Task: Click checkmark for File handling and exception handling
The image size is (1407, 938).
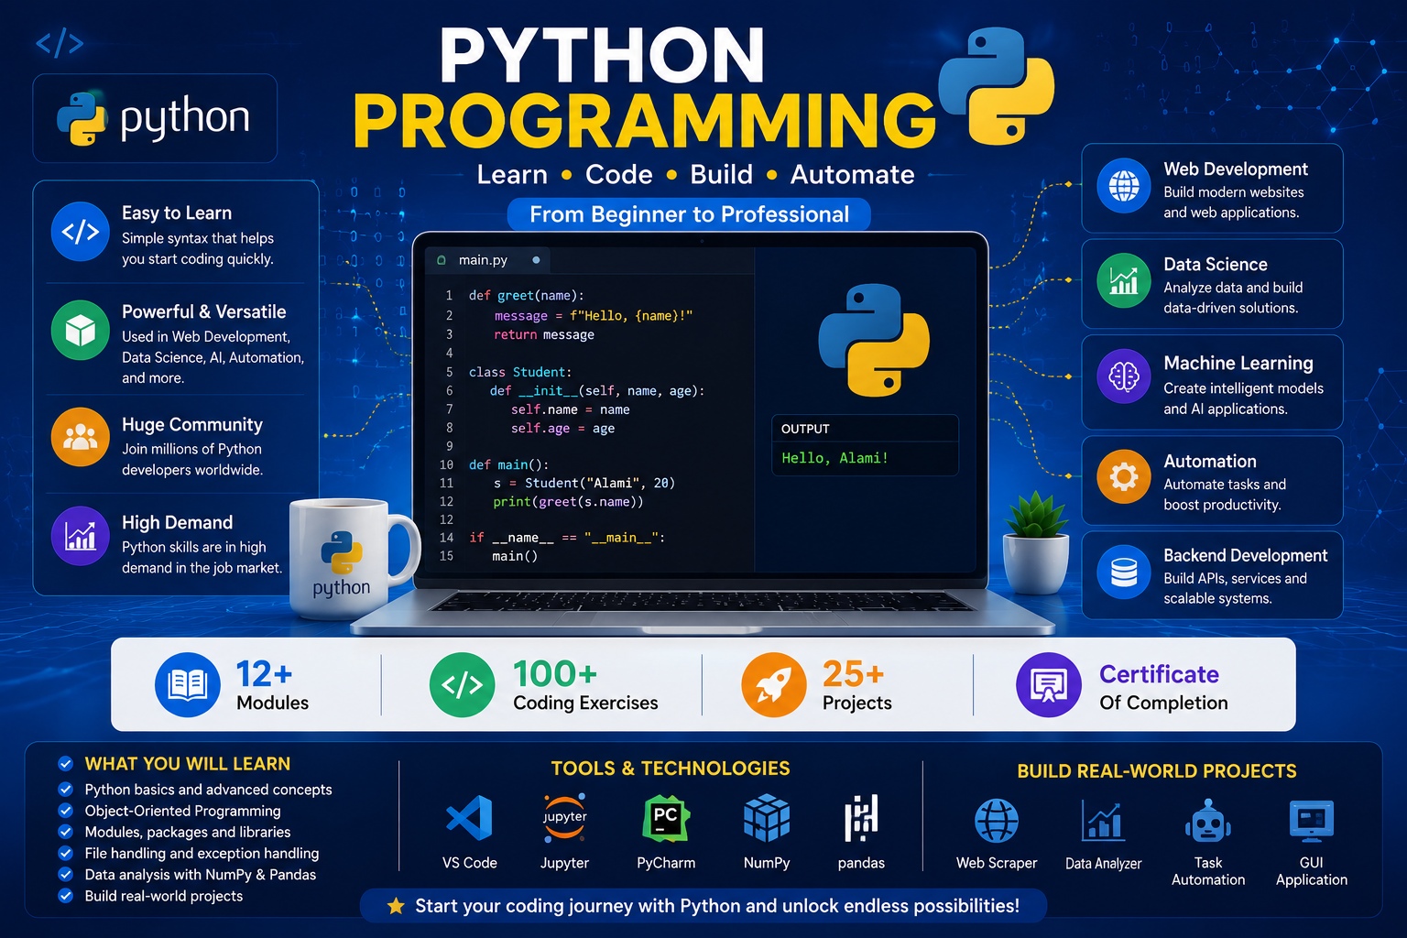Action: click(65, 853)
